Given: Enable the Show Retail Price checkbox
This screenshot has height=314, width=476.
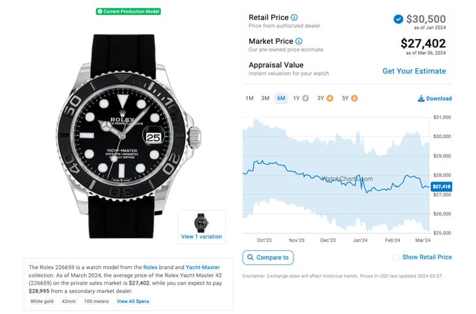Looking at the screenshot, I should click(396, 257).
